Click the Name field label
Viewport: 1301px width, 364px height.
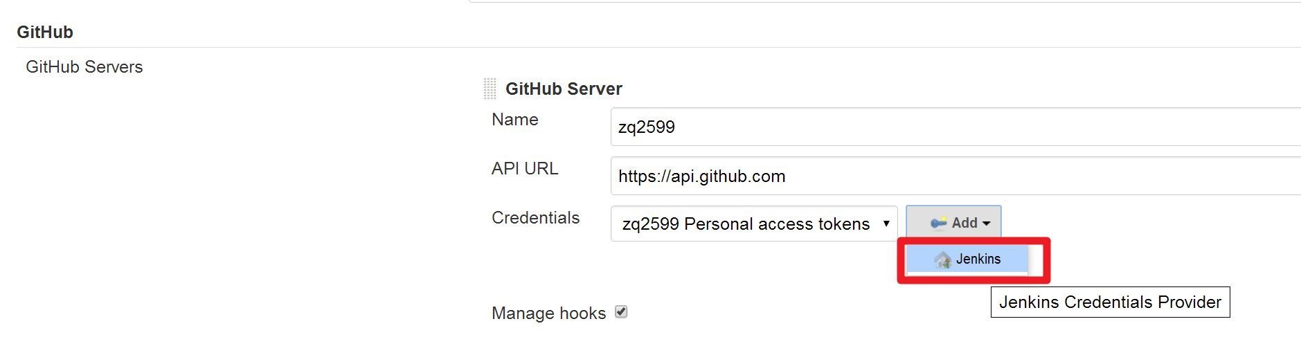(x=515, y=120)
